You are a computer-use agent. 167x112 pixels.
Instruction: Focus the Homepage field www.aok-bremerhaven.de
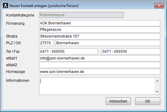pyautogui.click(x=100, y=72)
